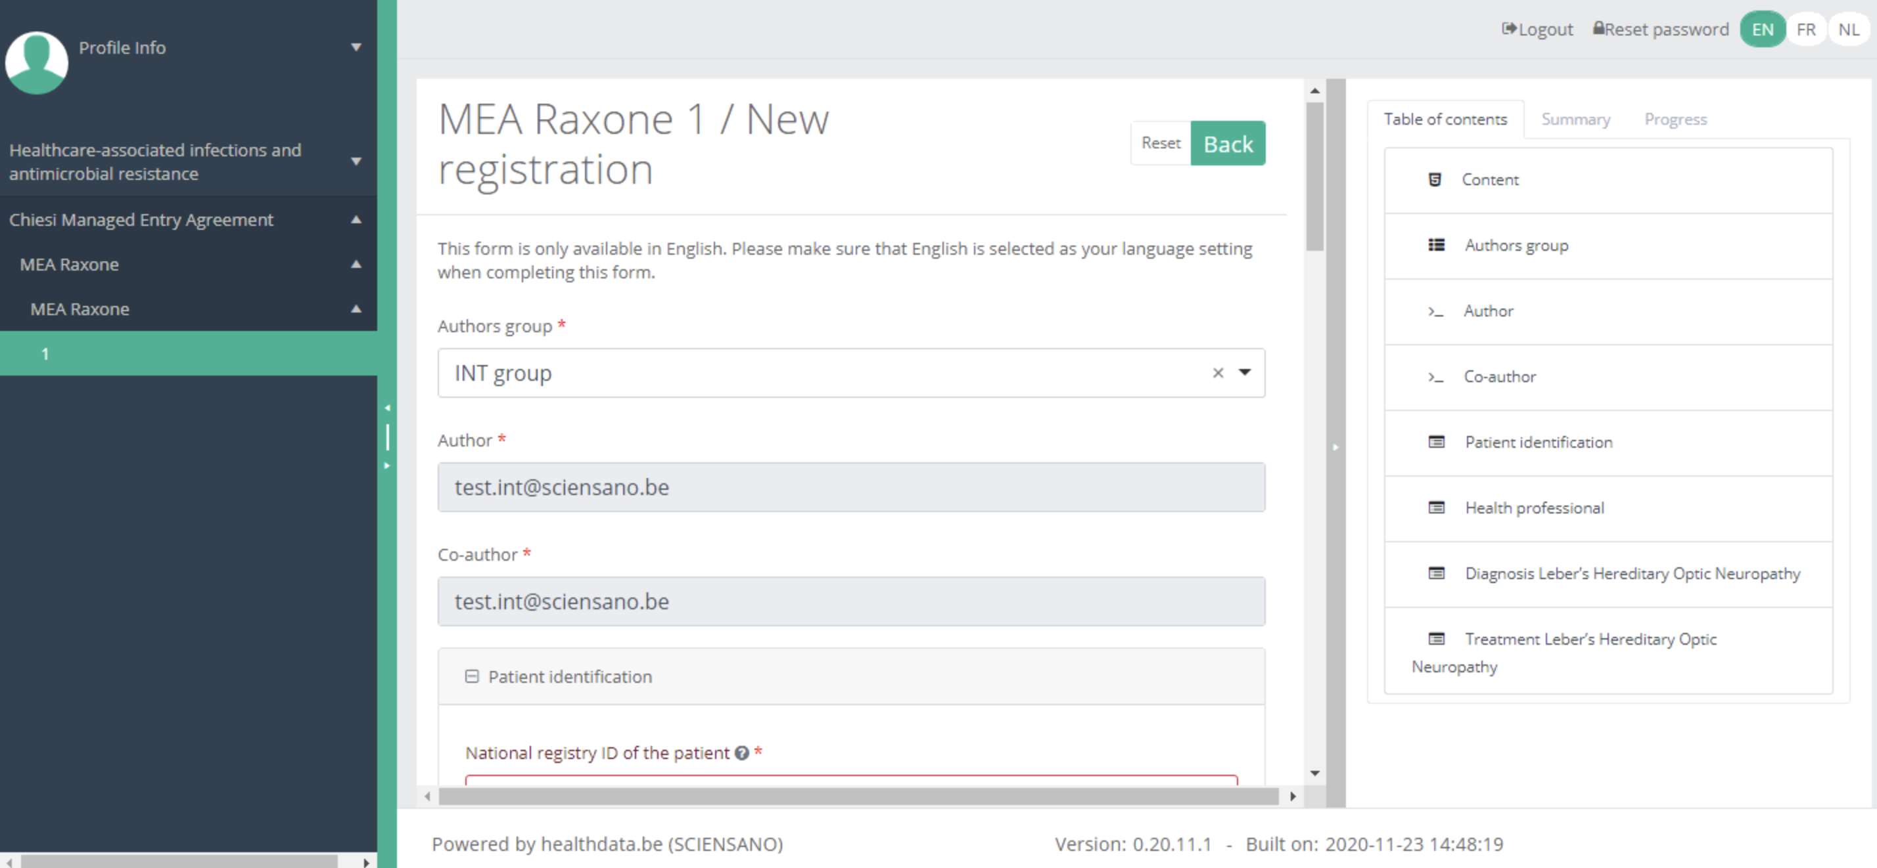Screen dimensions: 1877x868
Task: Collapse the Patient identification section minus icon
Action: [471, 676]
